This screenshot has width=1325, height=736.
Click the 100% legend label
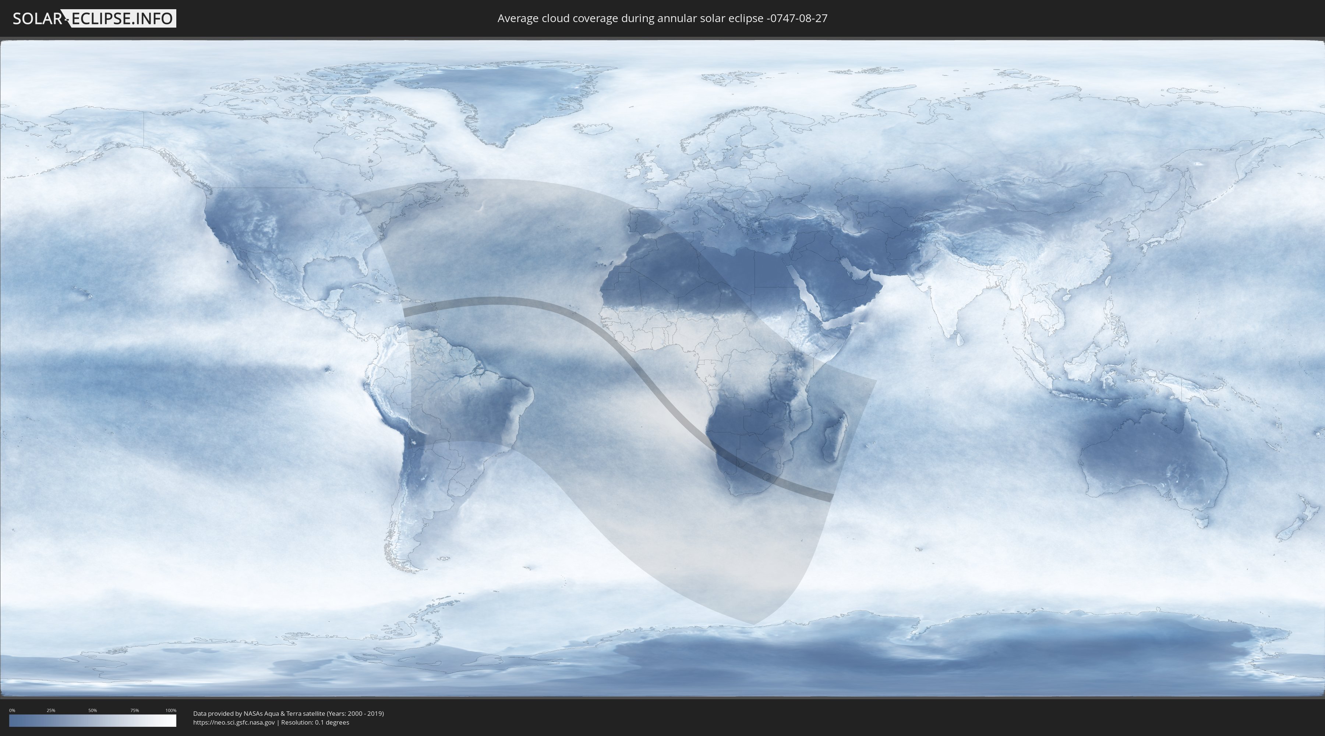(x=171, y=710)
